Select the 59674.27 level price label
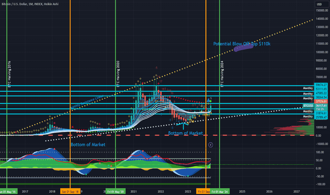This screenshot has width=330, height=195. (321, 85)
